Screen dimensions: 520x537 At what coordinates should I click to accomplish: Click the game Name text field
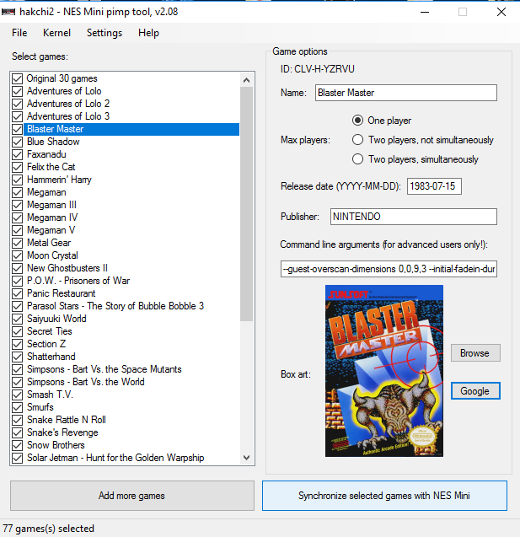[405, 93]
